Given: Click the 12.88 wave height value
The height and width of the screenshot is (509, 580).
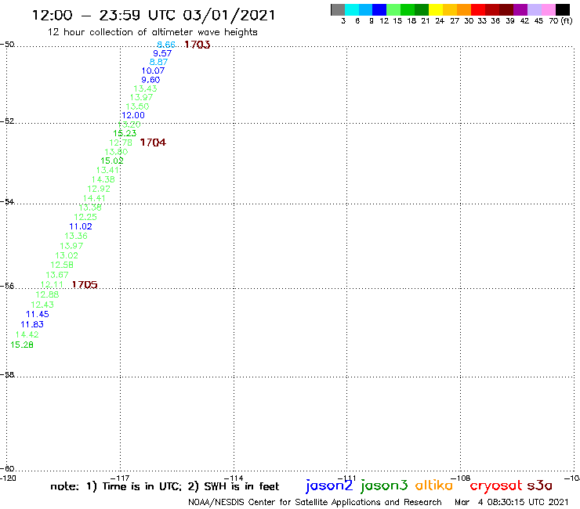Looking at the screenshot, I should (x=47, y=294).
